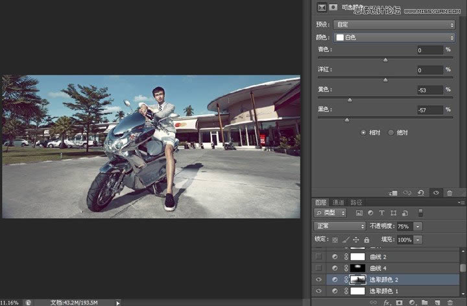467x306 pixels.
Task: Select 相对 (Relative) radio button
Action: [363, 133]
